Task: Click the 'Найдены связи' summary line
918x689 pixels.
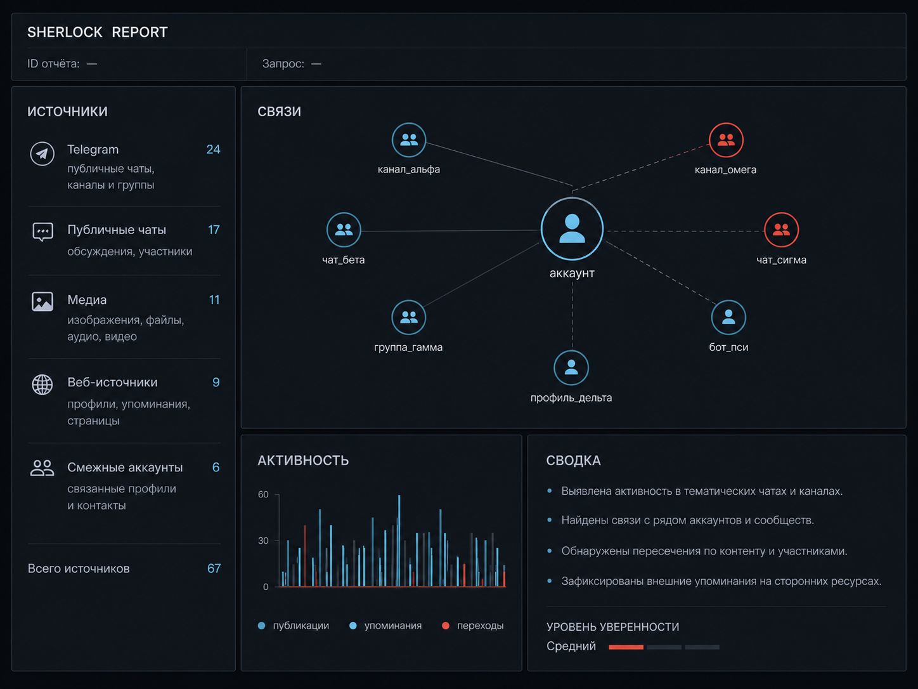Action: pyautogui.click(x=688, y=520)
